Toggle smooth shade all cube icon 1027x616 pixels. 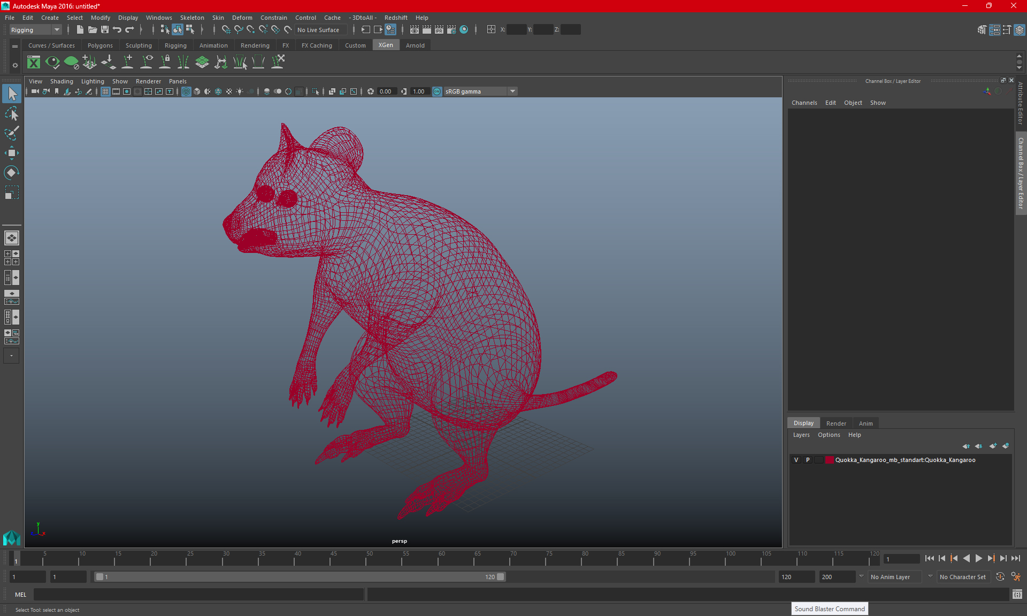[x=197, y=91]
